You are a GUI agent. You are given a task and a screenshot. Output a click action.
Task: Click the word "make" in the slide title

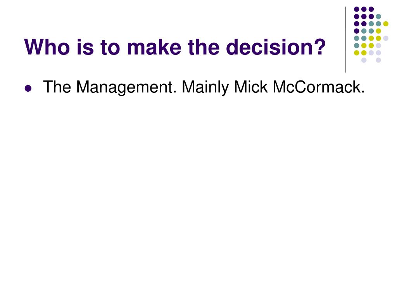154,47
